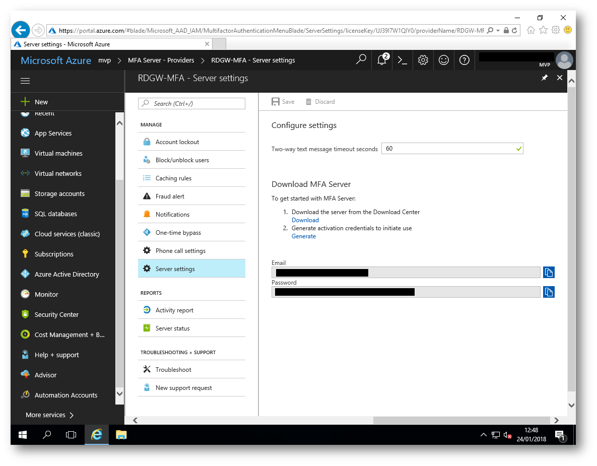Click mvp breadcrumb link
The width and height of the screenshot is (597, 466).
pyautogui.click(x=104, y=60)
